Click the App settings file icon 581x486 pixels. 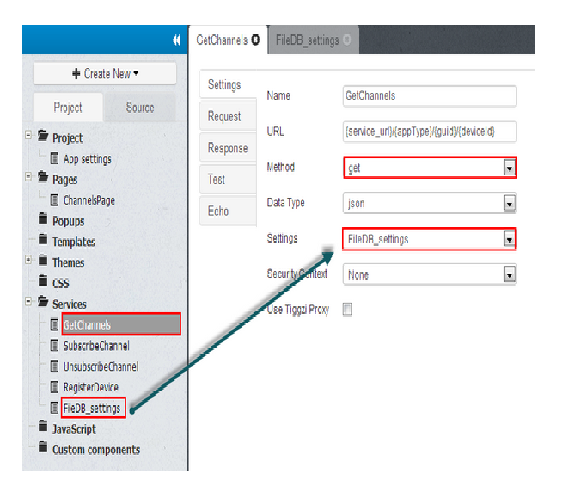(55, 159)
